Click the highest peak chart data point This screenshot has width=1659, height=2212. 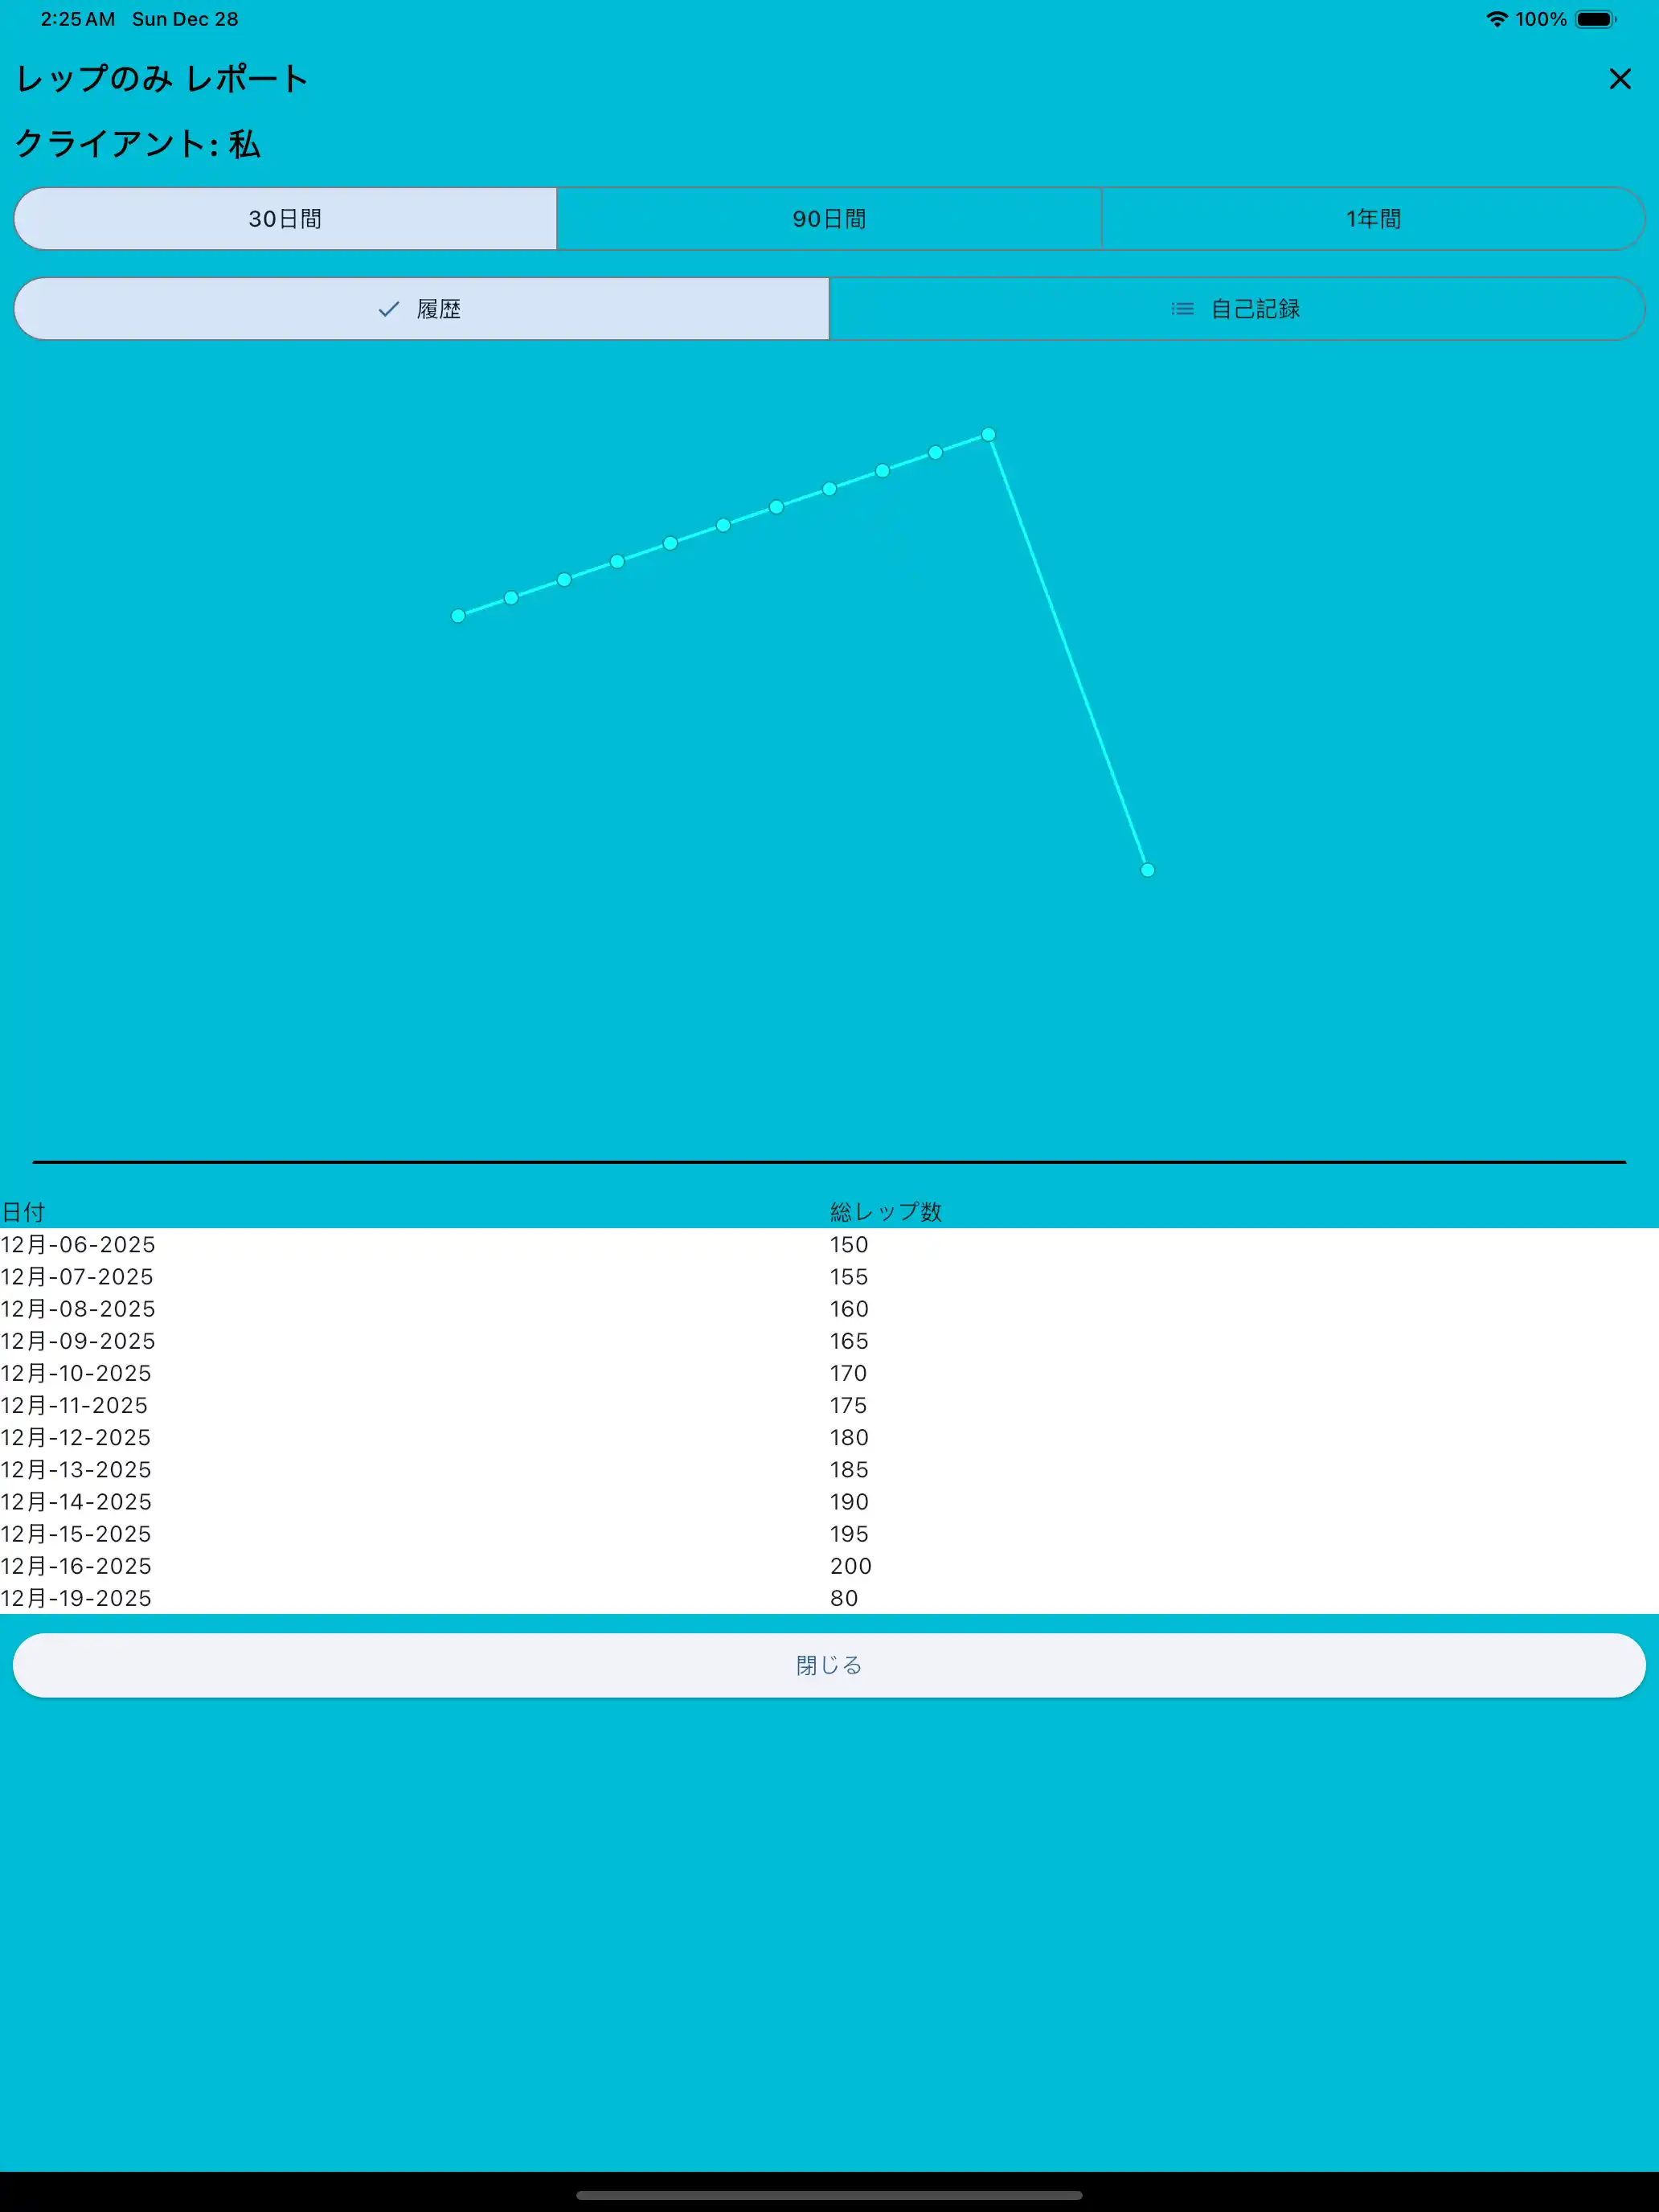[988, 435]
